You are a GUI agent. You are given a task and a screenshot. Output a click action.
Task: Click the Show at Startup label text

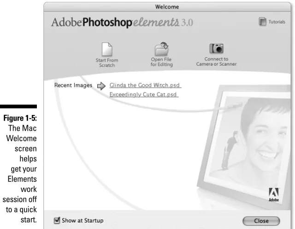[x=83, y=221]
